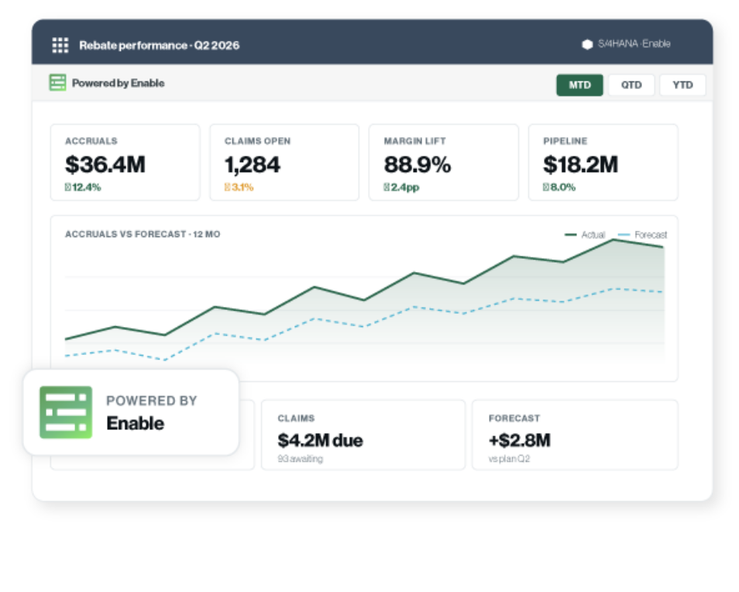
Task: Click the large Enable logo badge
Action: point(66,412)
